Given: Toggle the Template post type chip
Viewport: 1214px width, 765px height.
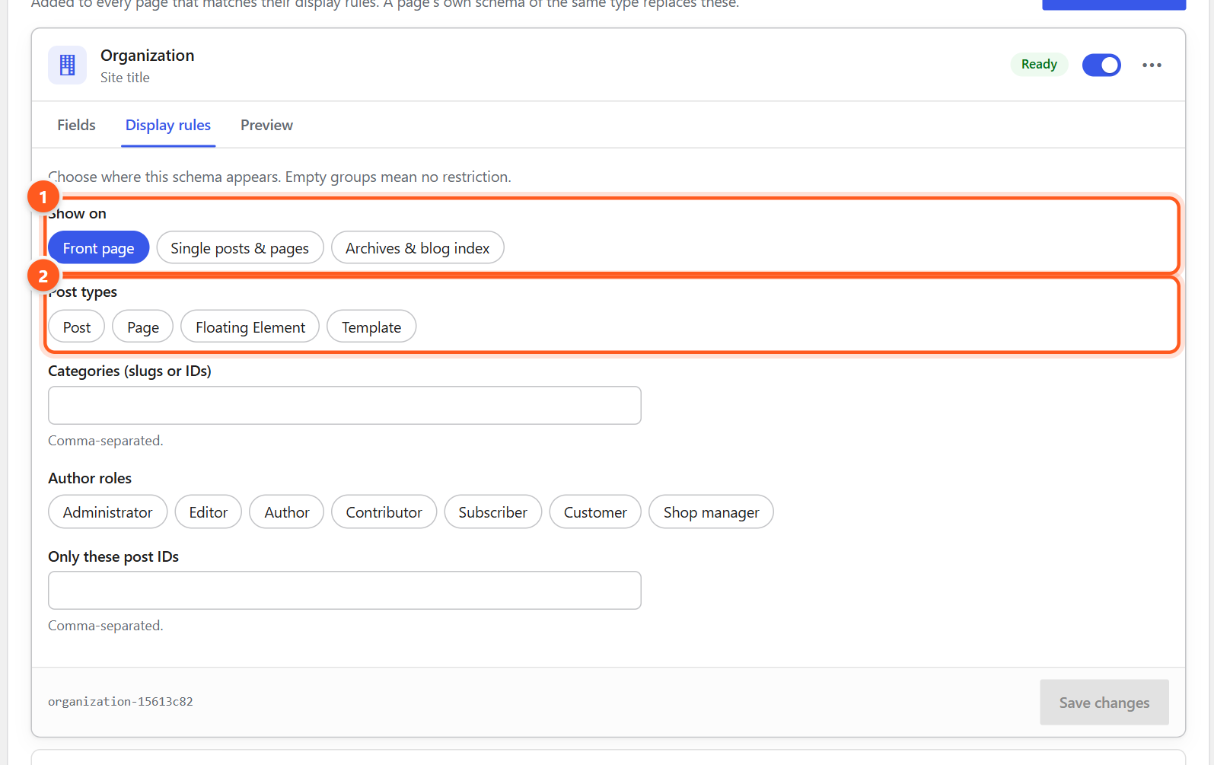Looking at the screenshot, I should [x=371, y=327].
